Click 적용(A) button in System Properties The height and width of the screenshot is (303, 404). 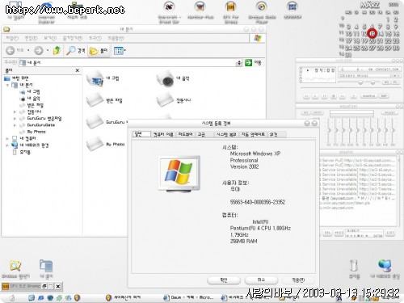298,280
